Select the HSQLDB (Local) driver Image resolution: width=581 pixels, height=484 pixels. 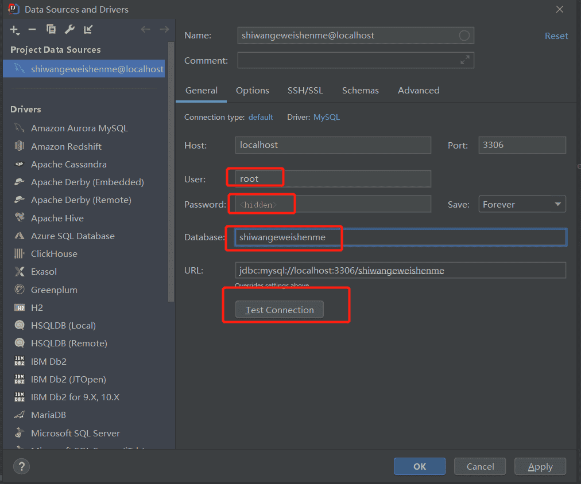tap(63, 325)
